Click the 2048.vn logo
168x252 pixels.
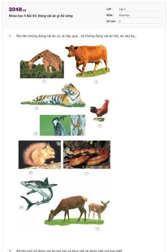[18, 9]
